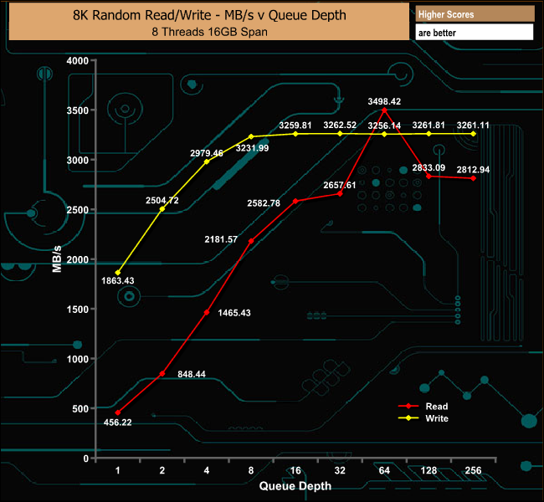Click the x-axis tick label 256

473,470
